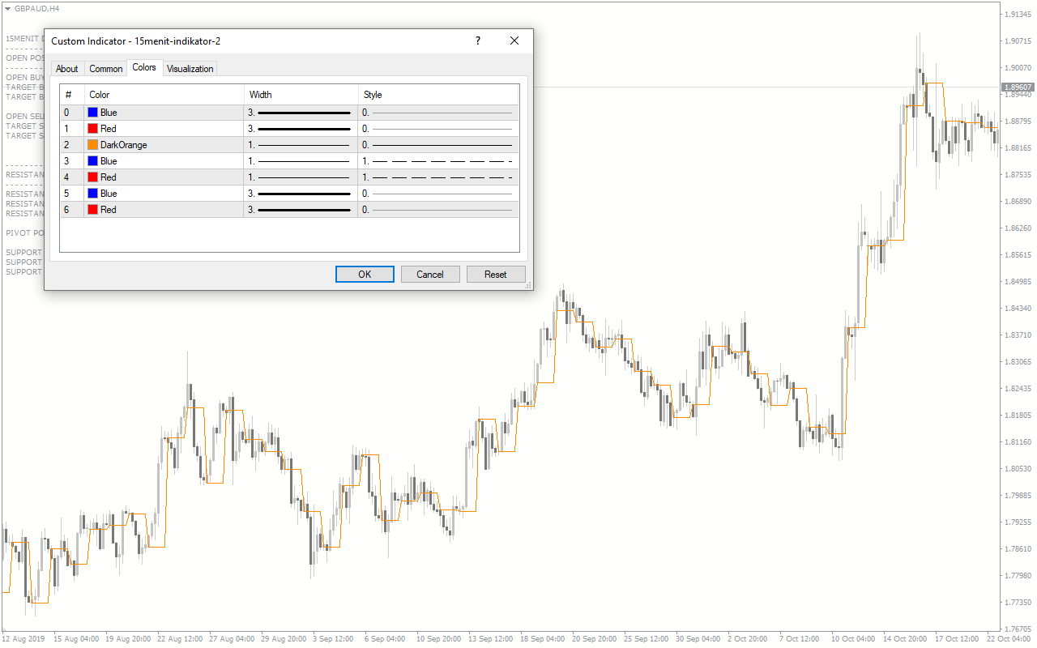Confirm with the OK button
The image size is (1037, 648).
(x=365, y=275)
